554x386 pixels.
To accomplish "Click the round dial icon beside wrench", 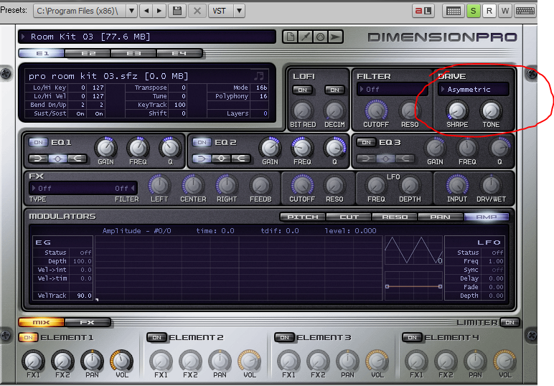I will pos(320,37).
